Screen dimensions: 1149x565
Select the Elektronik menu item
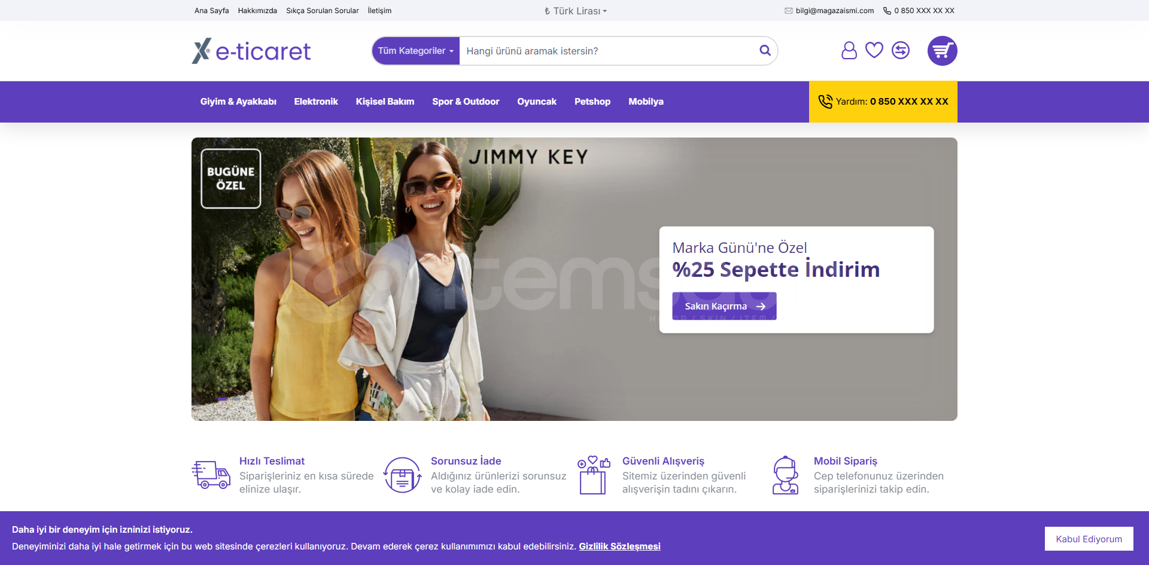pyautogui.click(x=316, y=102)
